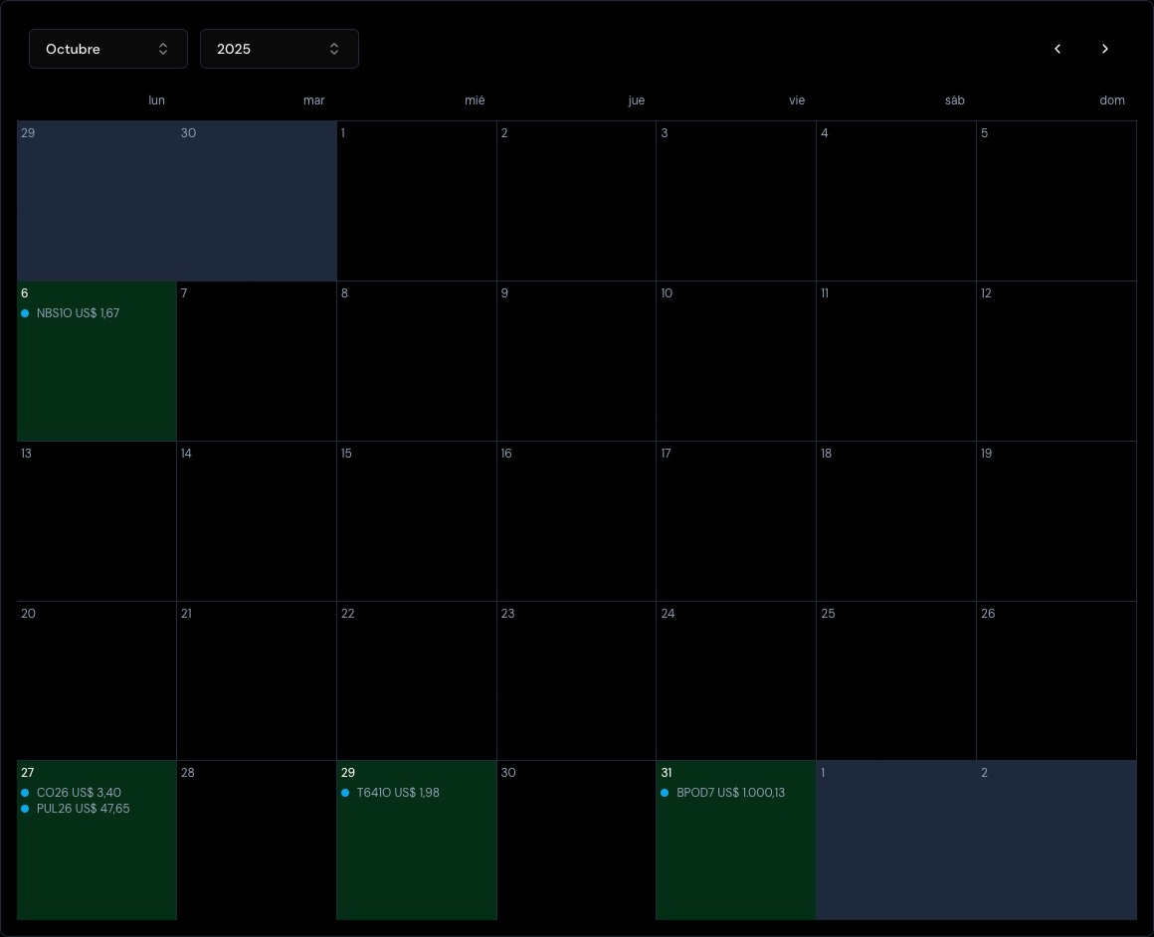Image resolution: width=1154 pixels, height=937 pixels.
Task: Click the lun column header
Action: [156, 100]
